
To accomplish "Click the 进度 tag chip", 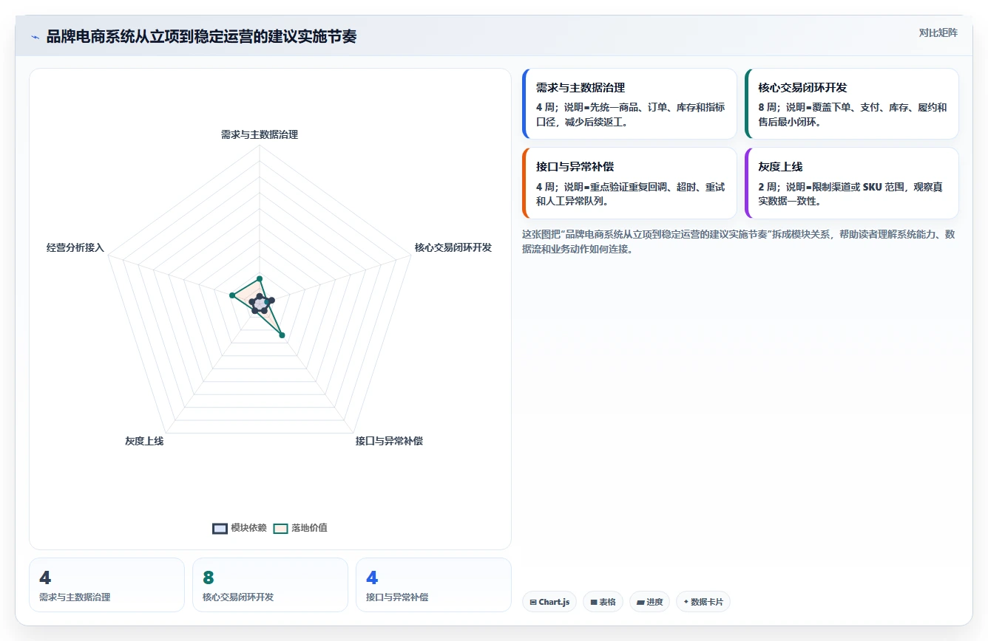I will [x=649, y=602].
